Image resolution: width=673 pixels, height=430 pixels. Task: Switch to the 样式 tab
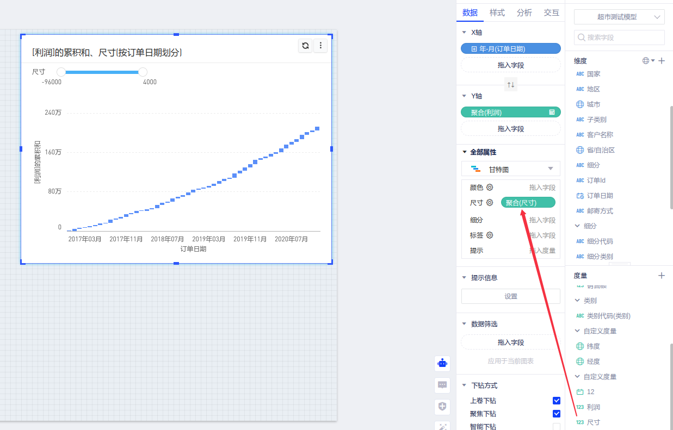click(x=497, y=13)
